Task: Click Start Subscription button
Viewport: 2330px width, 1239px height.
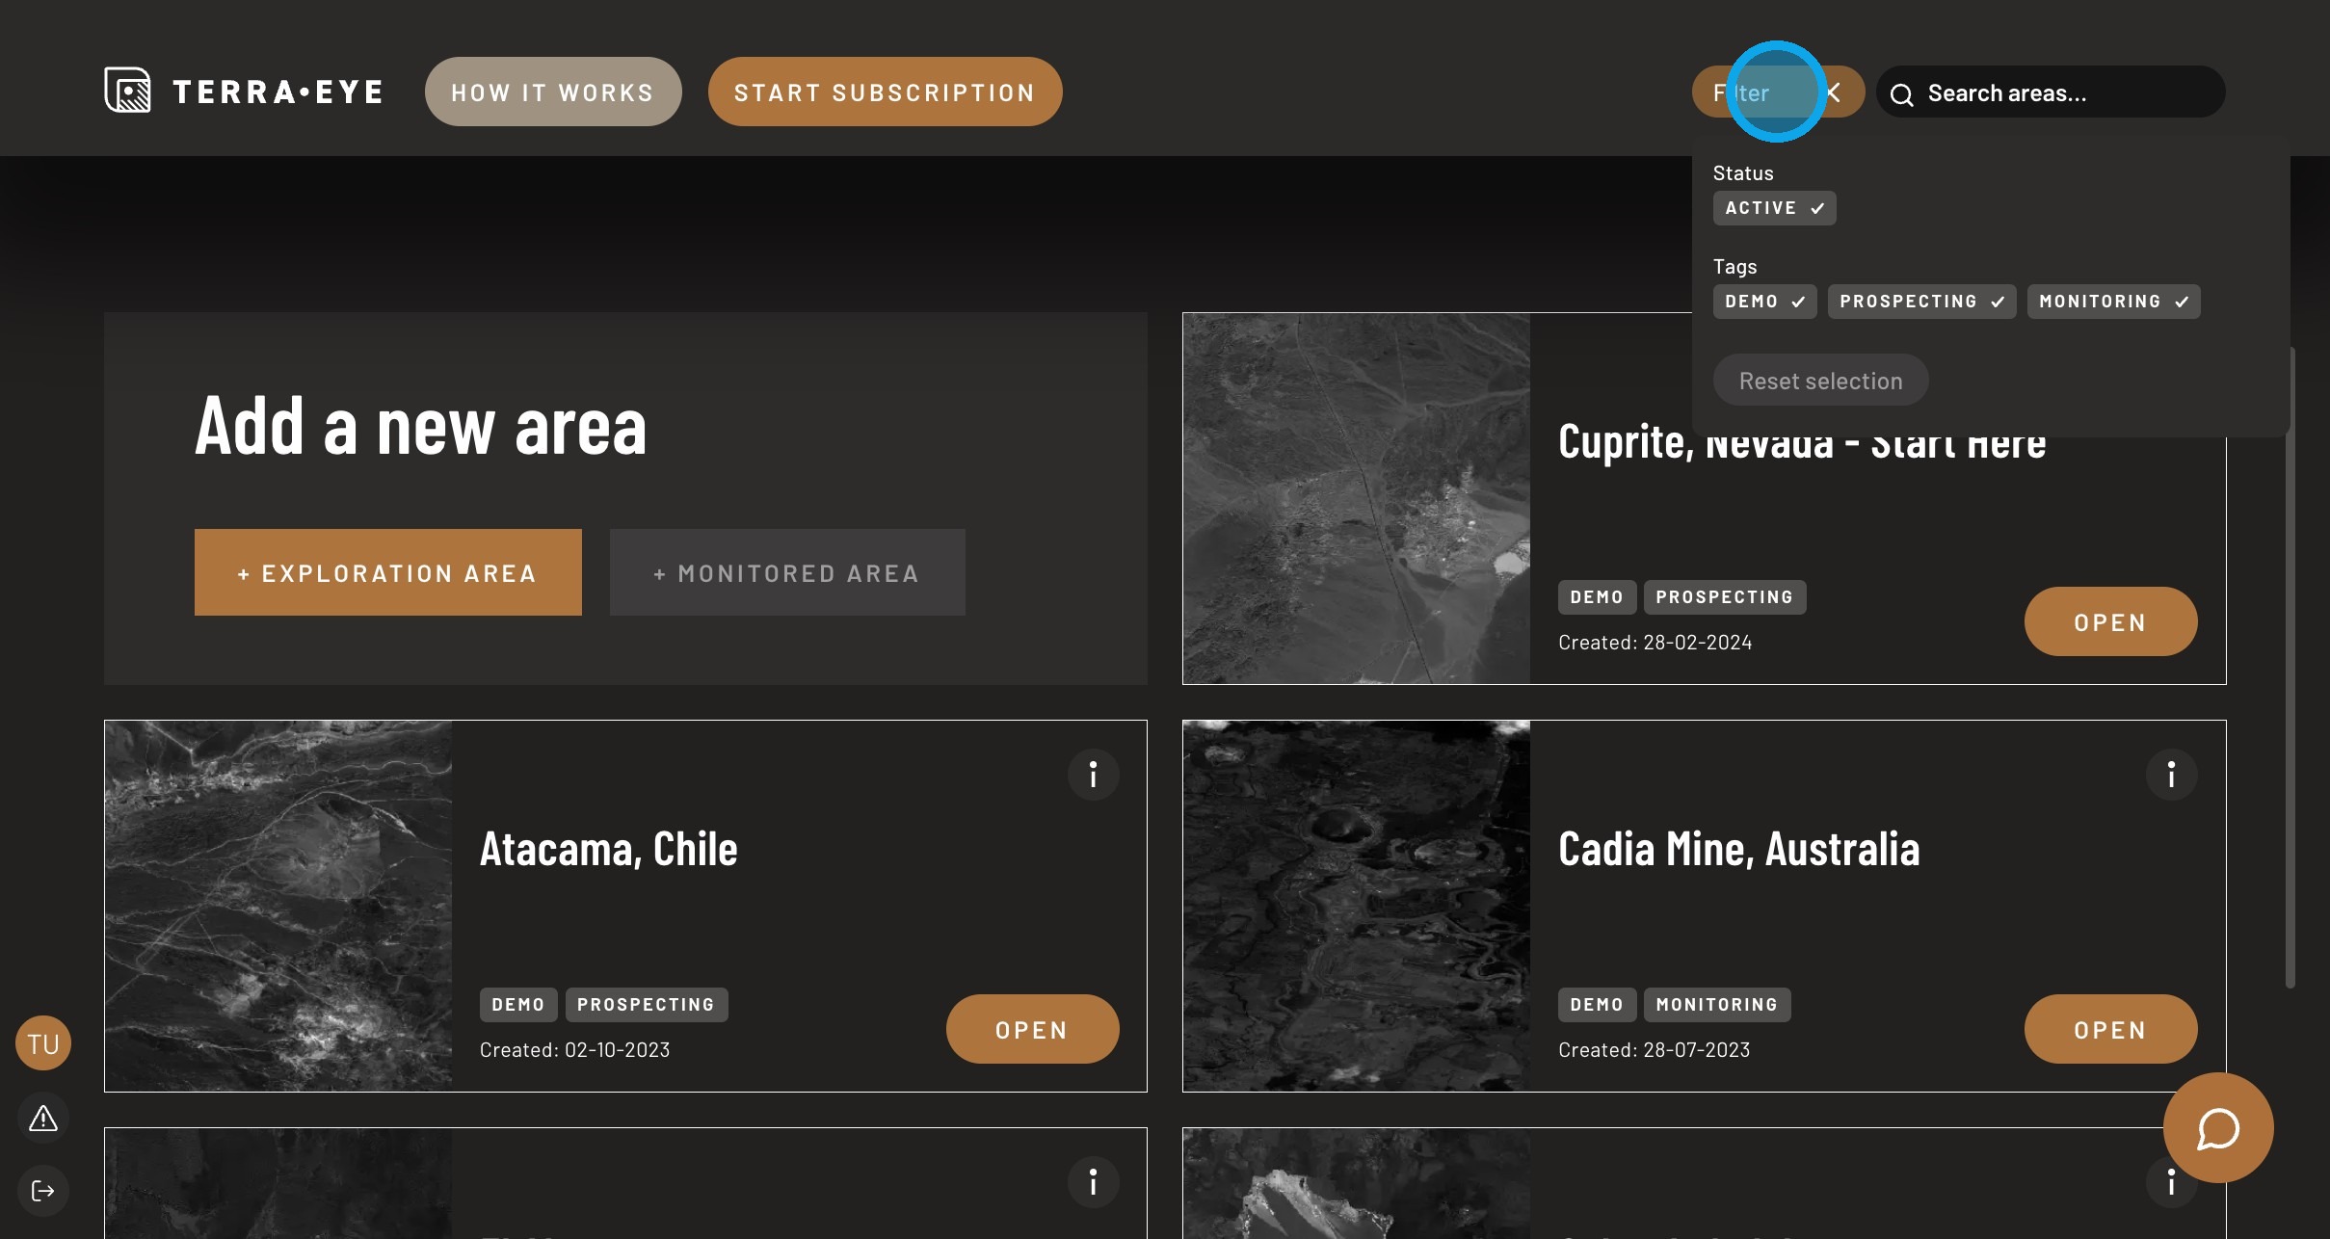Action: (885, 92)
